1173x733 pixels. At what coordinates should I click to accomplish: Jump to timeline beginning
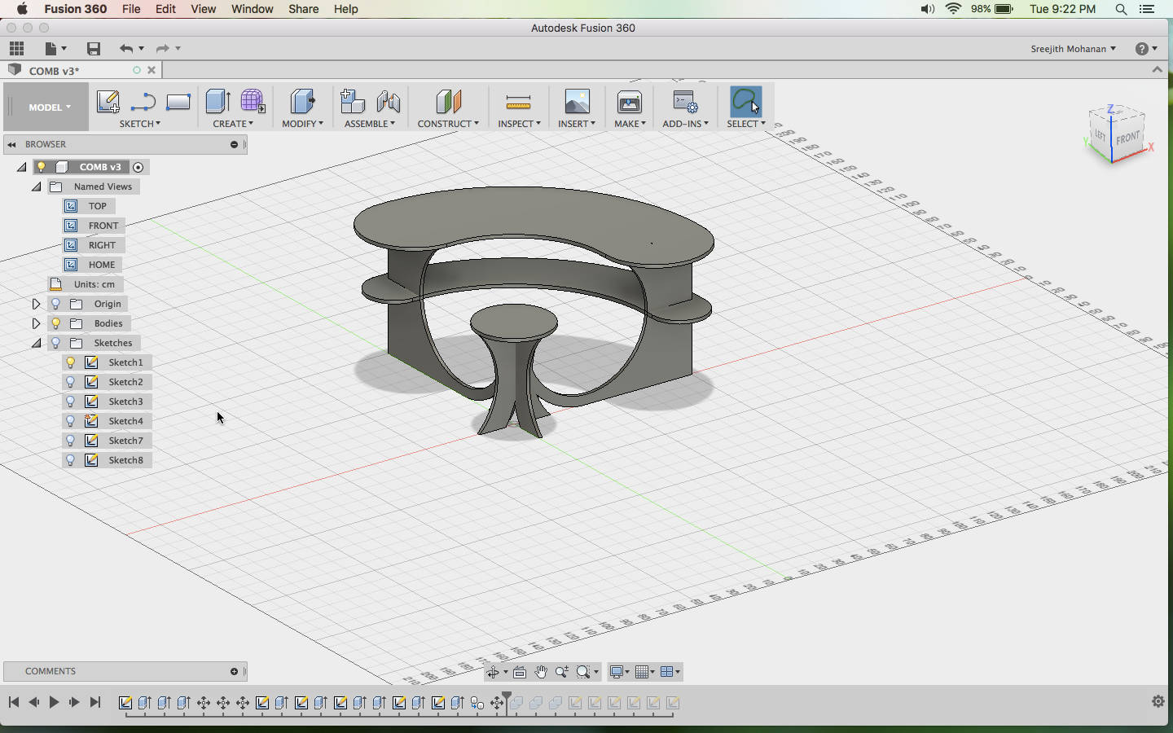14,702
